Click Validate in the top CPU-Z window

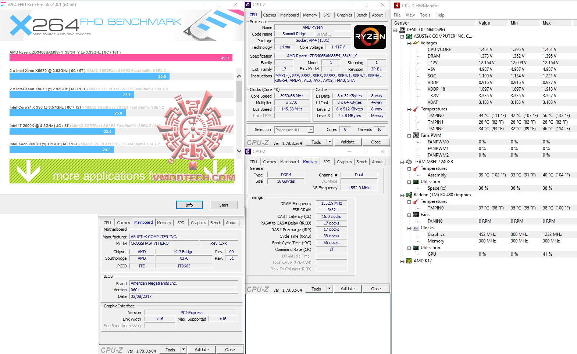click(x=348, y=142)
